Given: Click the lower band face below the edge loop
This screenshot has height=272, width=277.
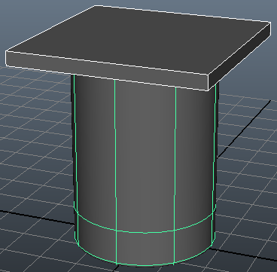Looking at the screenshot, I should point(145,248).
